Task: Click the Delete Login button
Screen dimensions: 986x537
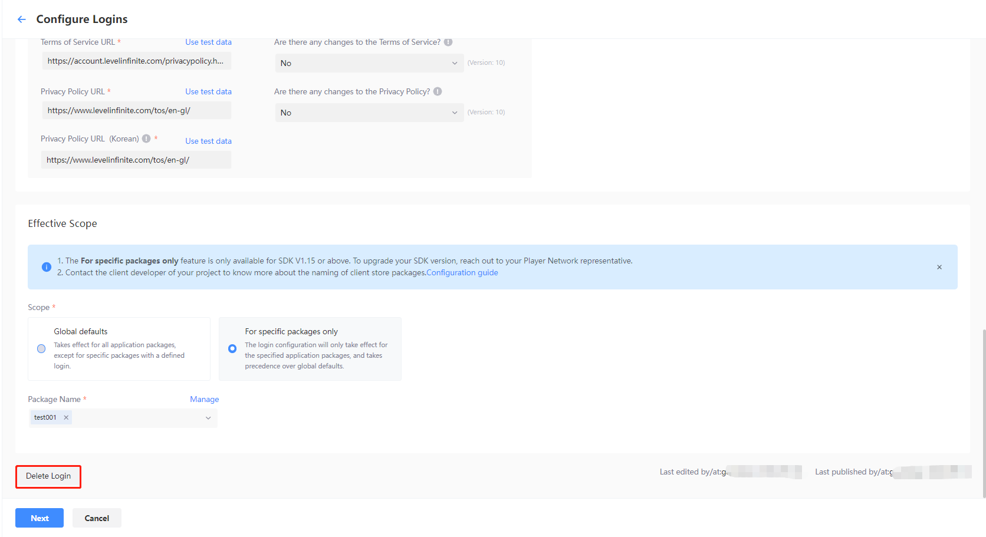Action: click(x=48, y=476)
